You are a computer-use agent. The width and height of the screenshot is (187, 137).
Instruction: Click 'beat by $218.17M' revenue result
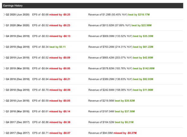(x=139, y=15)
